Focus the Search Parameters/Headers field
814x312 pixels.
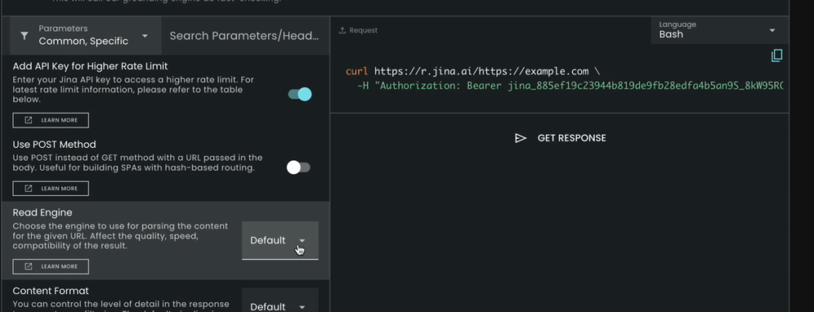244,36
